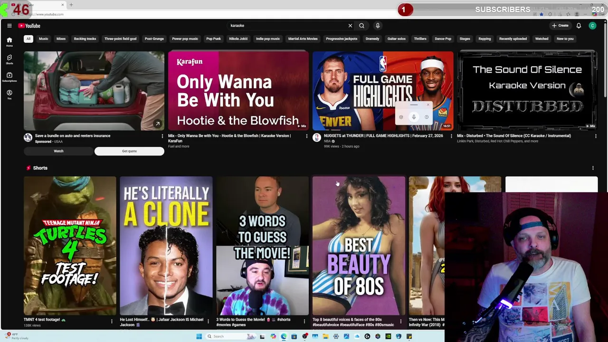Open the notifications bell
608x342 pixels.
tap(579, 26)
